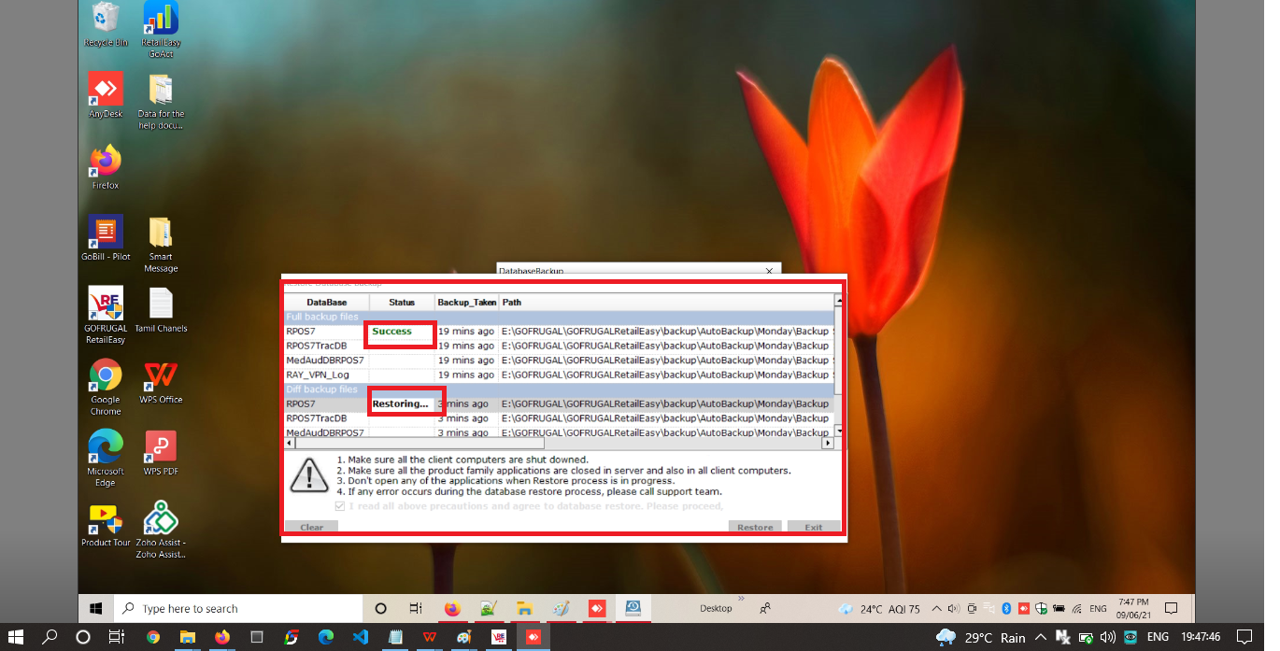1280x651 pixels.
Task: Switch to DatabaseBackup app in remote taskbar
Action: (632, 609)
